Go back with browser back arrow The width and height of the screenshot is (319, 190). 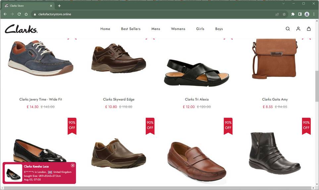pos(5,14)
